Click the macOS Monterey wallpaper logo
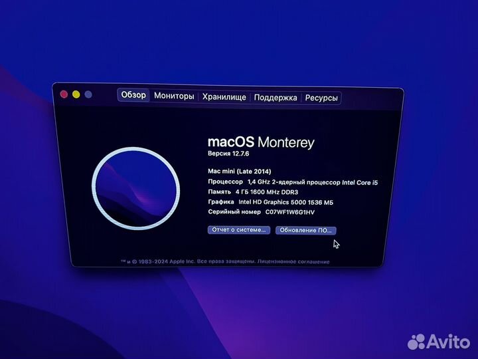This screenshot has height=359, width=478. pyautogui.click(x=135, y=188)
